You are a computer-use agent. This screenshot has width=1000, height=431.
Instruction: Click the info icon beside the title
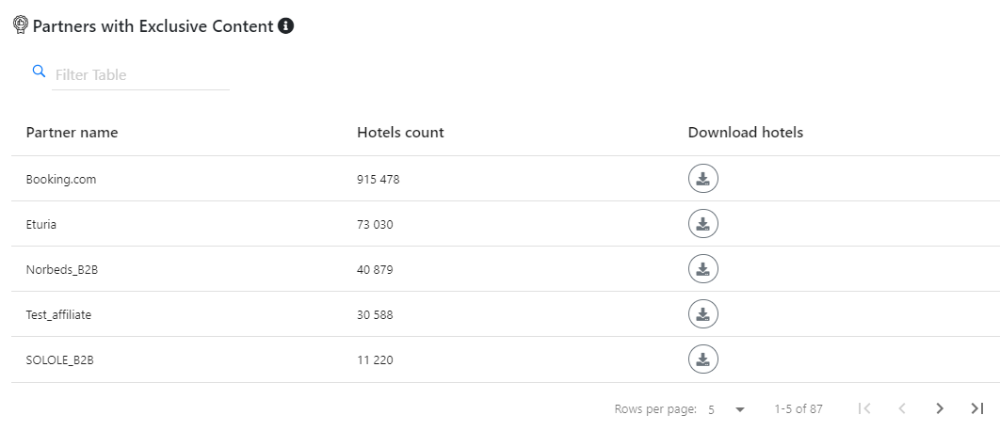pyautogui.click(x=286, y=26)
